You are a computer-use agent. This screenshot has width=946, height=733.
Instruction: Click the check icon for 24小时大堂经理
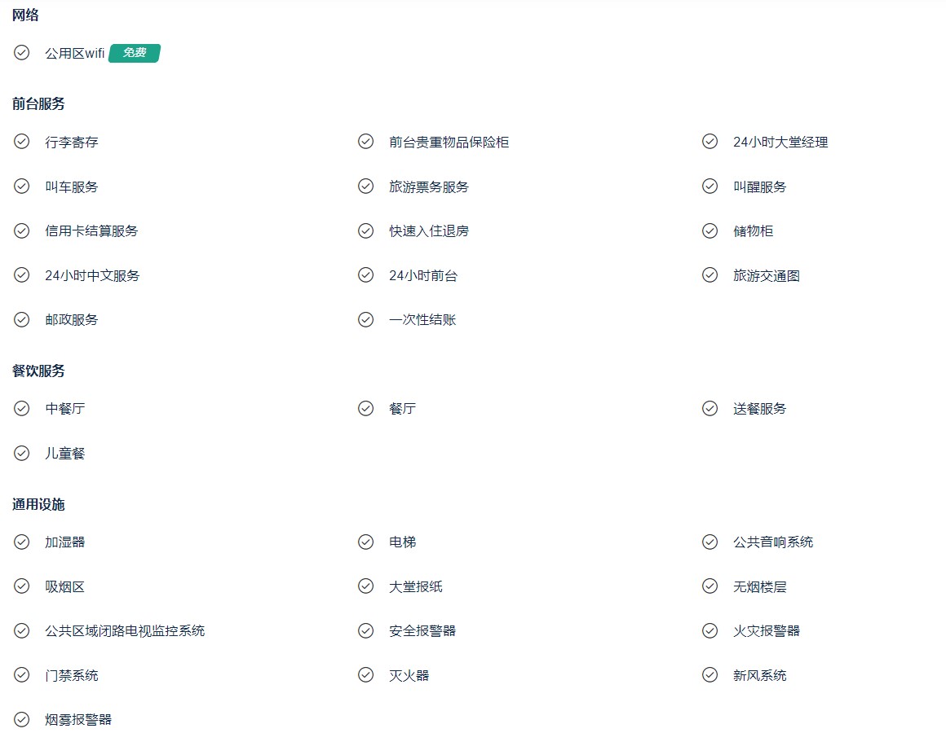[x=710, y=142]
